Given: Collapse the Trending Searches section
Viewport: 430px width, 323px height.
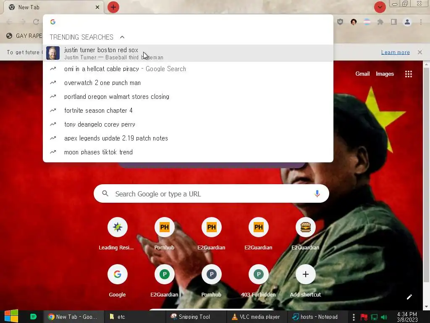Looking at the screenshot, I should click(x=122, y=37).
